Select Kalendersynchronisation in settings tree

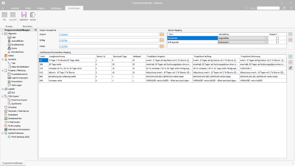[x=19, y=129]
